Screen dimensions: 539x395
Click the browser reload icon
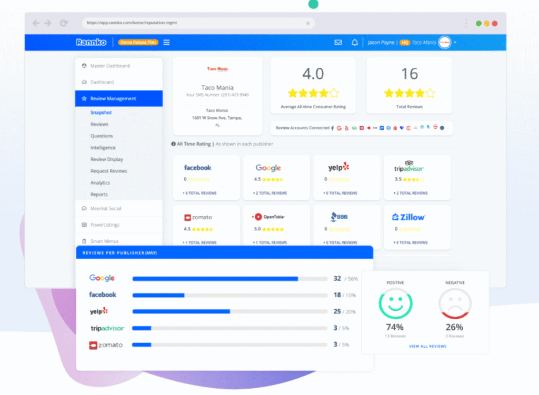(x=64, y=23)
